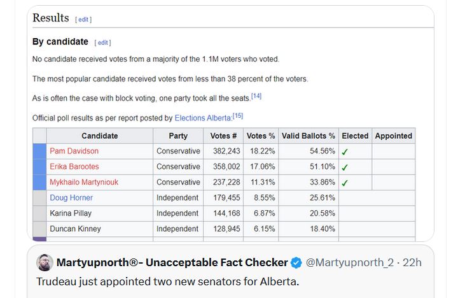Screen dimensions: 458x298
Task: Click edit link beside Results heading
Action: coord(83,20)
